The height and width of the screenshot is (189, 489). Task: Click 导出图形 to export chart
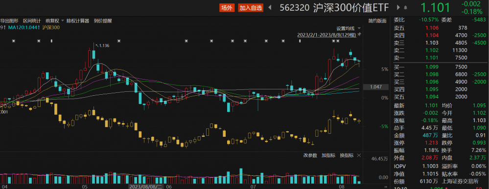pyautogui.click(x=9, y=21)
